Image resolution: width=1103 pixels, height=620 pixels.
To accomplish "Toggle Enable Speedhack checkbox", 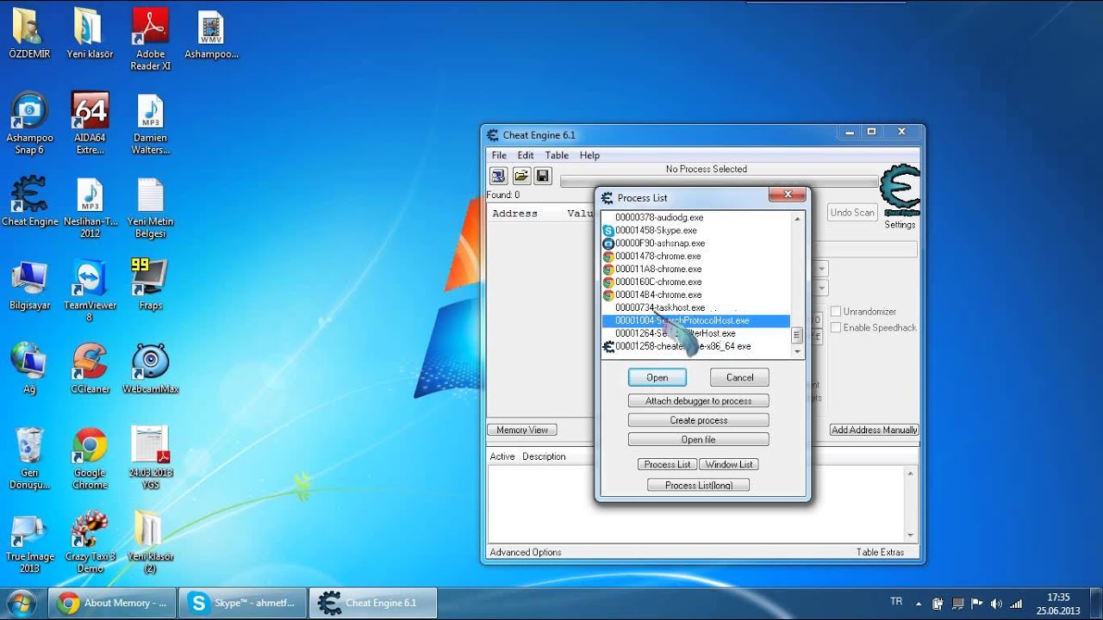I will click(835, 327).
